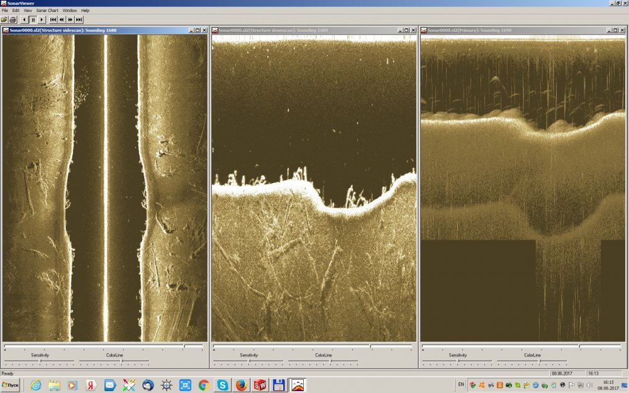Open Google Chrome from the taskbar
The height and width of the screenshot is (393, 629).
(x=204, y=385)
